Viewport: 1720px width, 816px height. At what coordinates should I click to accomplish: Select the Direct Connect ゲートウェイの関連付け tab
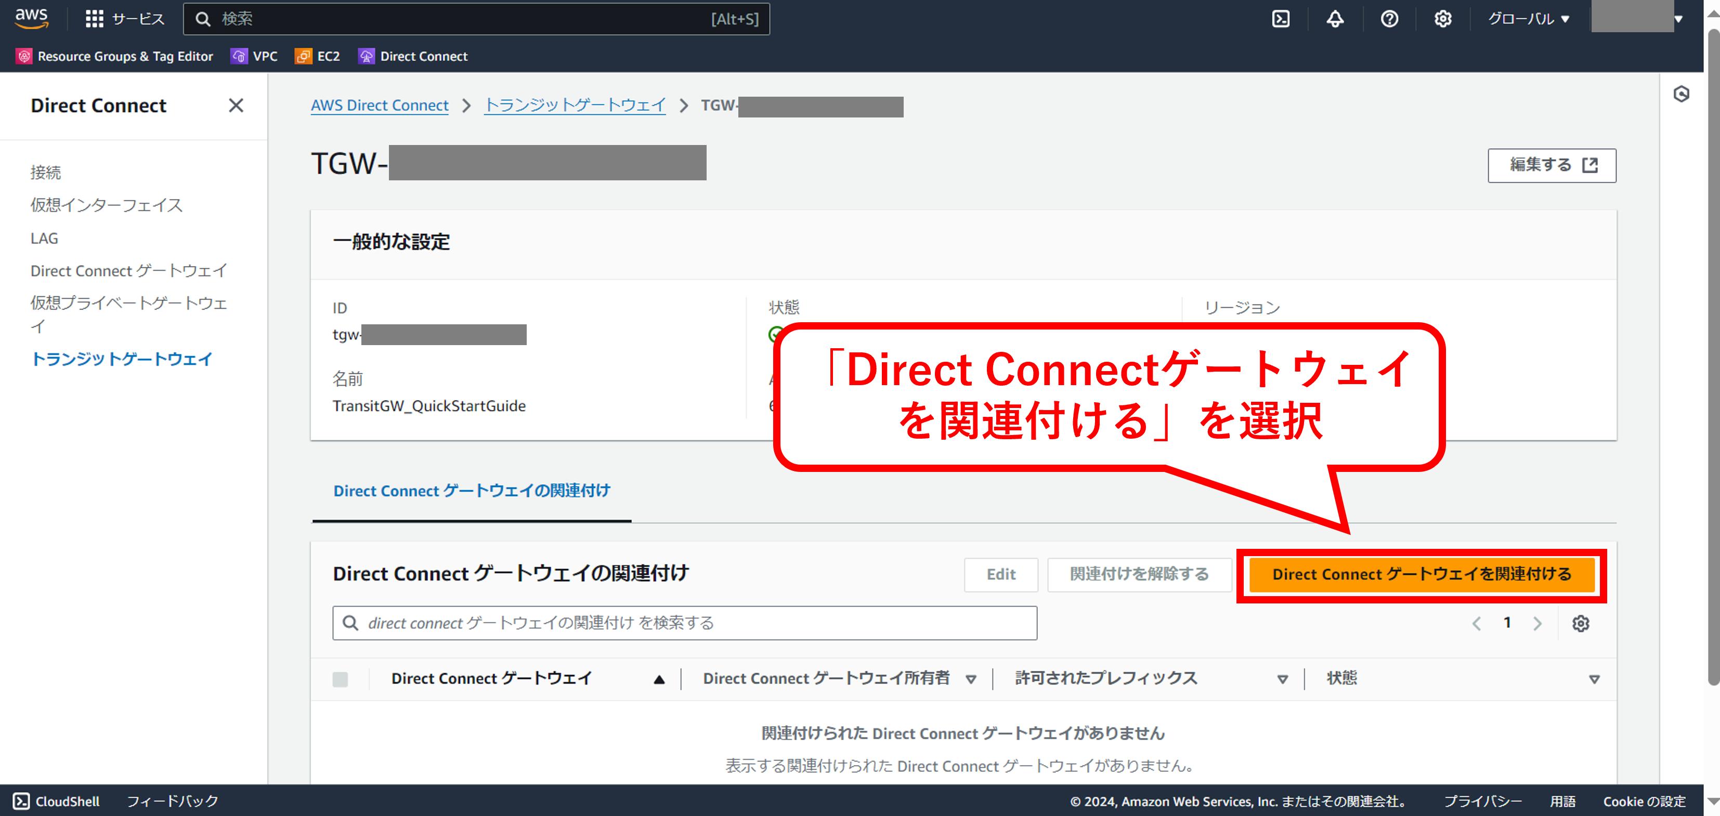click(472, 491)
